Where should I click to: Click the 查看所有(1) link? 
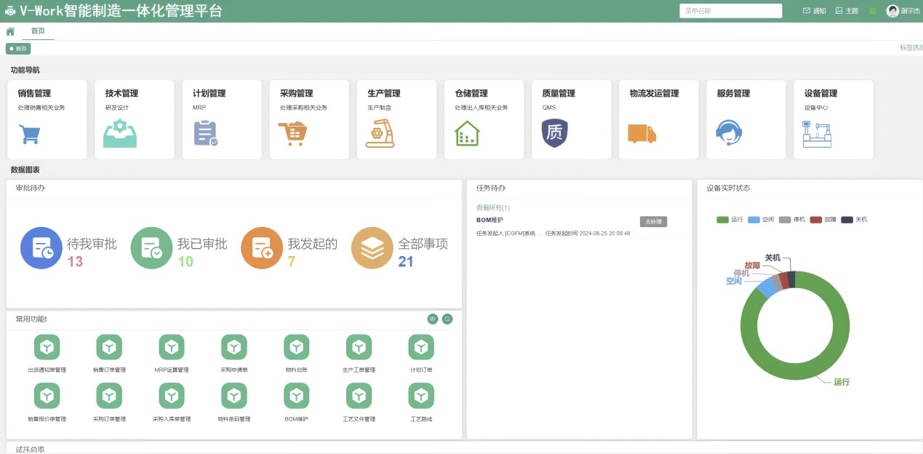(x=492, y=208)
